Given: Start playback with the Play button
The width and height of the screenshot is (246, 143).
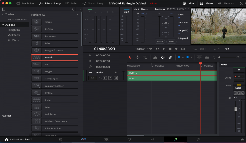Looking at the screenshot, I should (164, 49).
